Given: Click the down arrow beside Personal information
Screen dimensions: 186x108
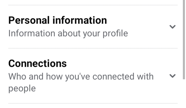Looking at the screenshot, I should [172, 27].
